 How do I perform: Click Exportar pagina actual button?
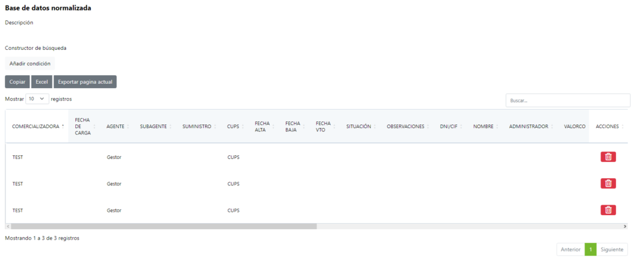click(x=85, y=82)
